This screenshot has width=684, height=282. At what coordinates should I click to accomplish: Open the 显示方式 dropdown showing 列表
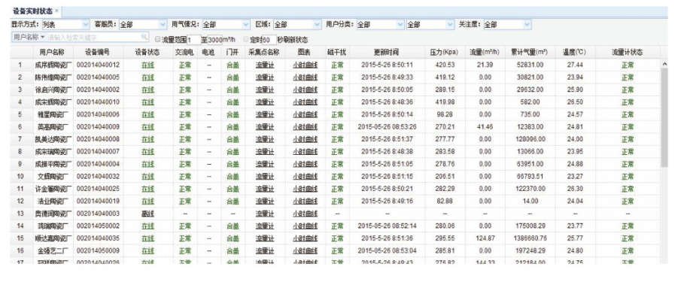pyautogui.click(x=65, y=25)
